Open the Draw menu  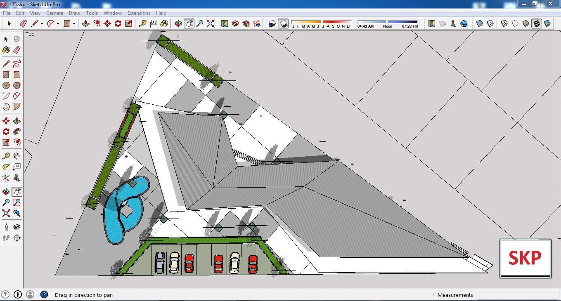74,13
